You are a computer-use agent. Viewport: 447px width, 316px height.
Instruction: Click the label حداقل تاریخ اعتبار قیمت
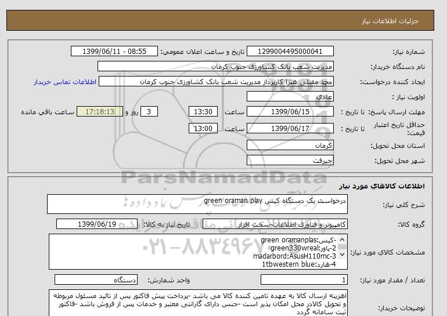399,129
